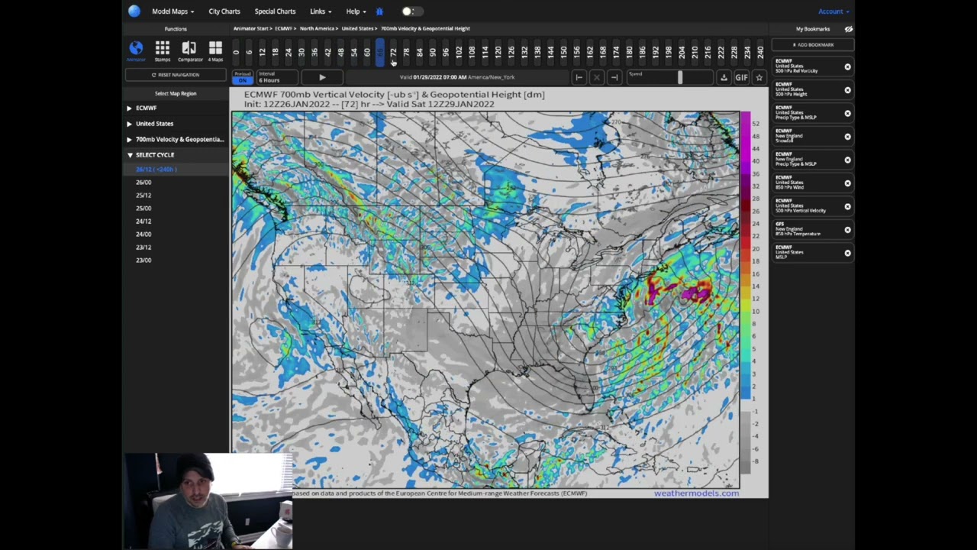Viewport: 977px width, 550px height.
Task: Select model cycle 23/12
Action: [x=143, y=247]
